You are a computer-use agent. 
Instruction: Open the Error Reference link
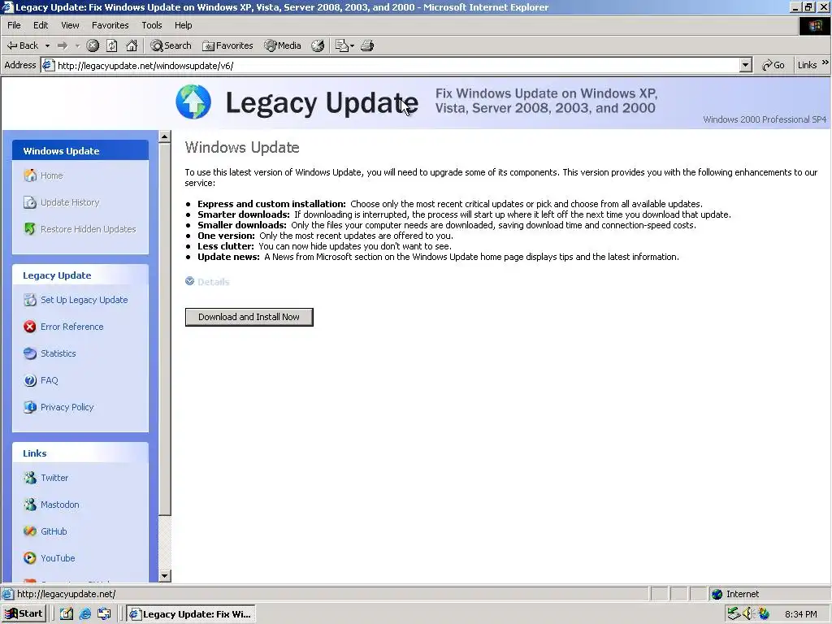coord(72,327)
